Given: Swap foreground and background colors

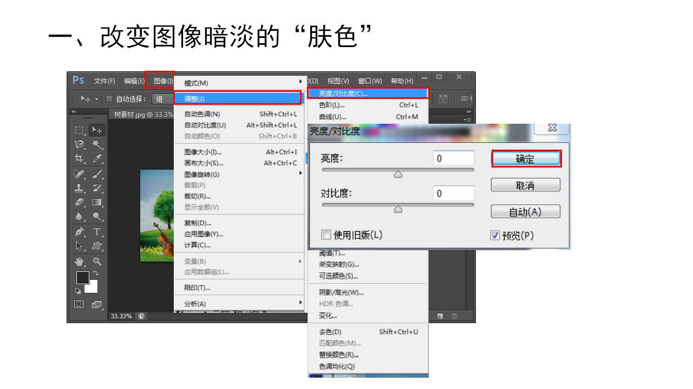Looking at the screenshot, I should pyautogui.click(x=96, y=273).
